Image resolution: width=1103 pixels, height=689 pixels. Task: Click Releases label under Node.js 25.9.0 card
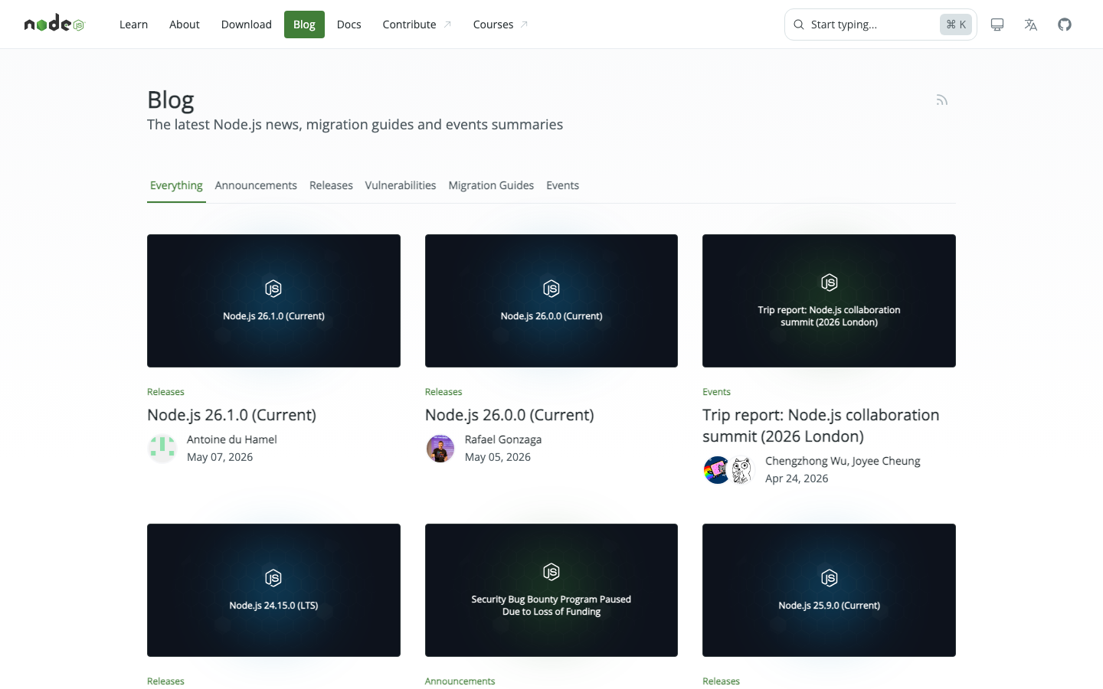click(x=721, y=681)
